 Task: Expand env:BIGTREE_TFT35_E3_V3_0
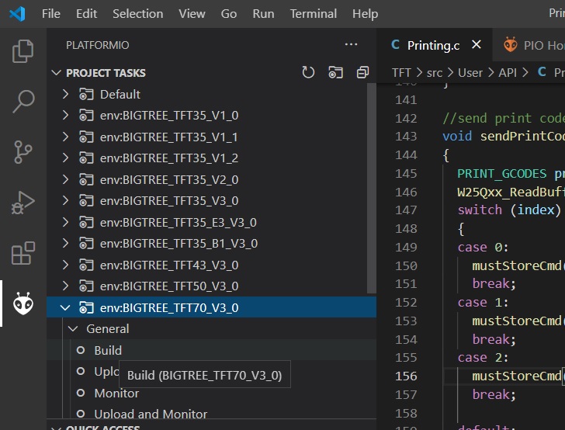coord(65,223)
